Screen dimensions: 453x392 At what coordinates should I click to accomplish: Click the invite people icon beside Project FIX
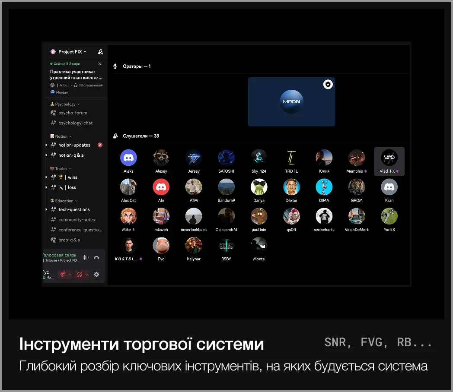100,52
